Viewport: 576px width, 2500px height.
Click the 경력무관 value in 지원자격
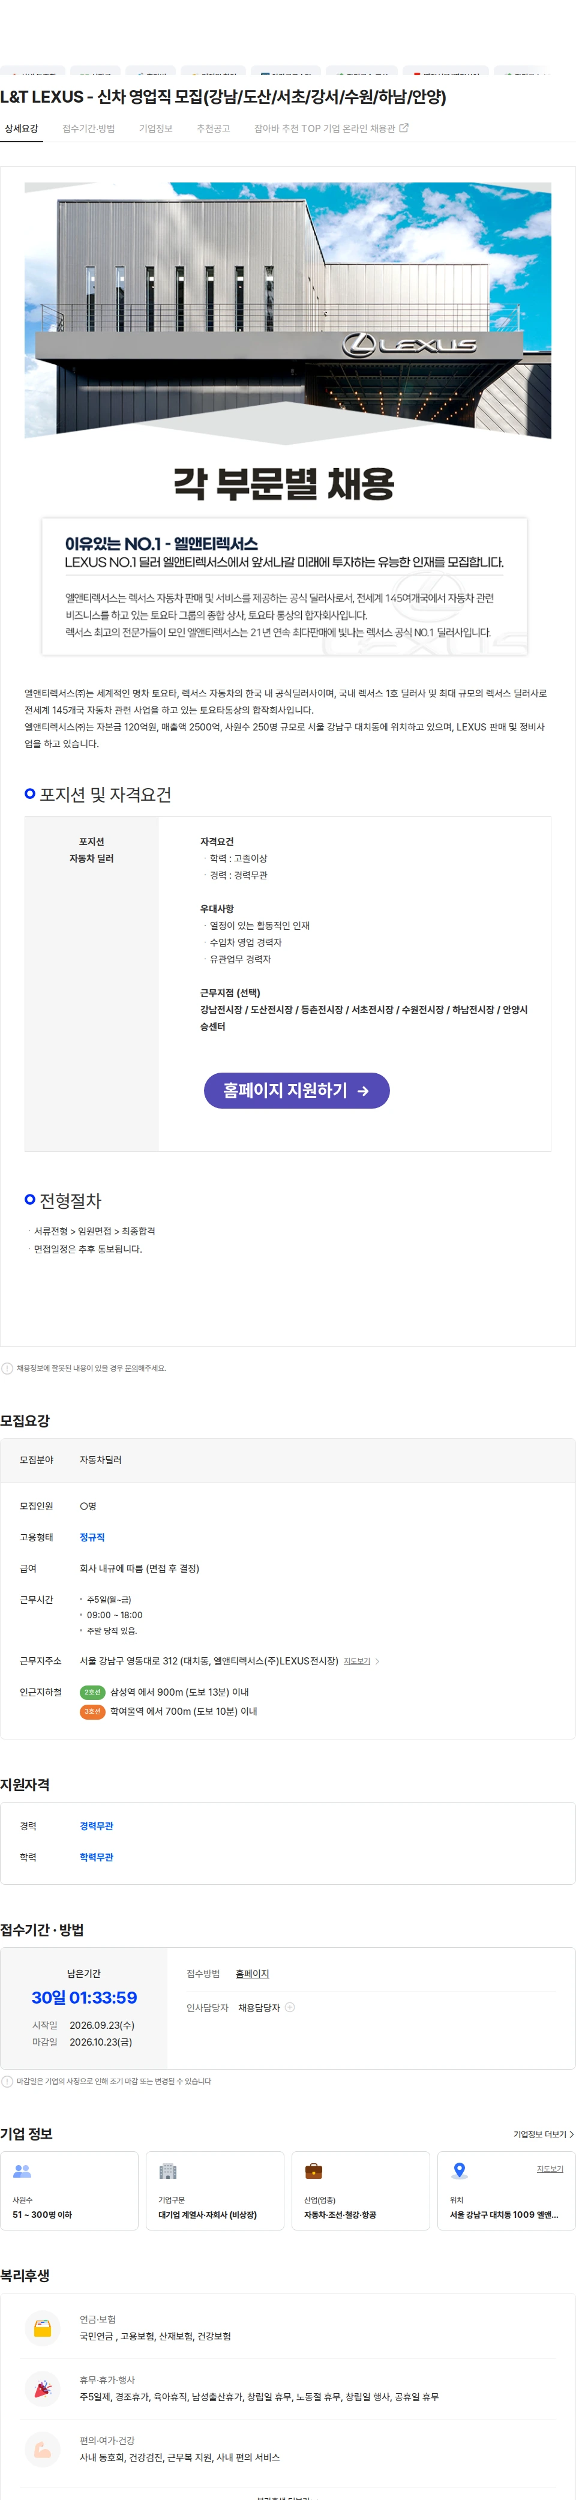tap(96, 1827)
